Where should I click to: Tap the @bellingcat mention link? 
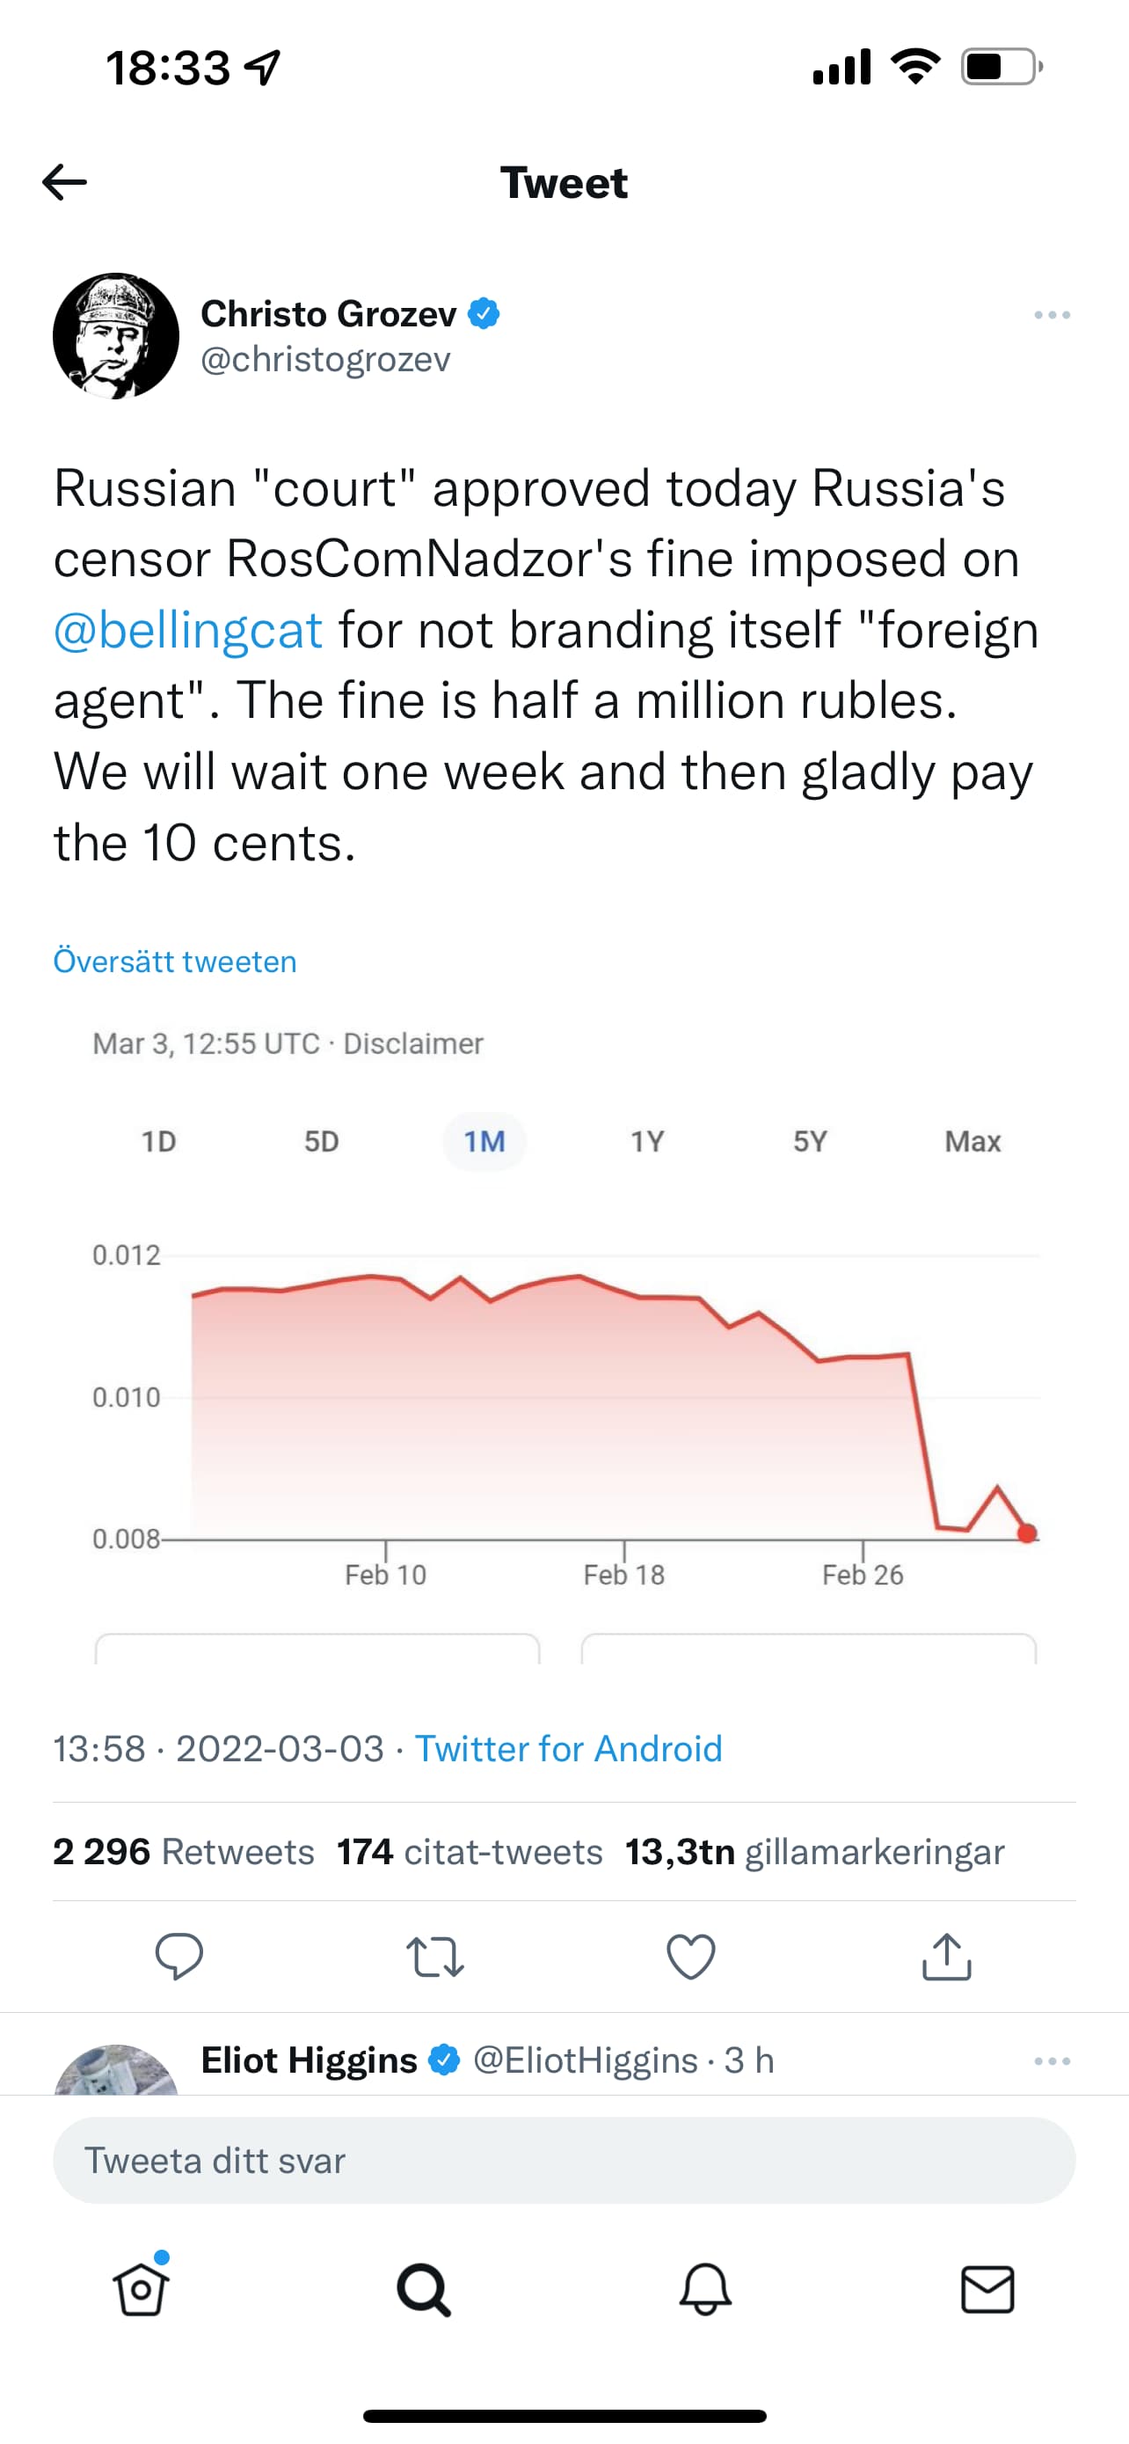click(x=187, y=631)
